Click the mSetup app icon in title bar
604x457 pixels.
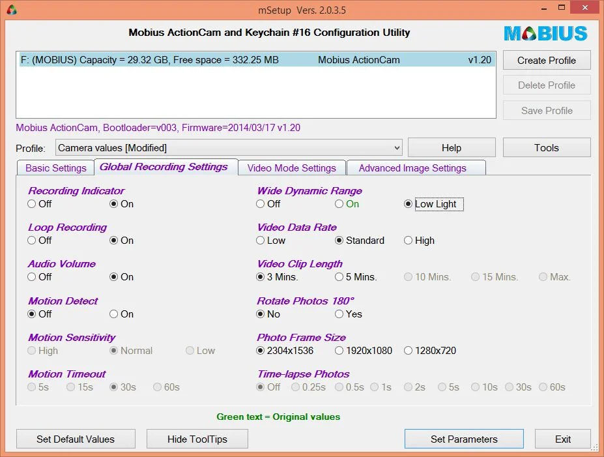click(x=12, y=10)
